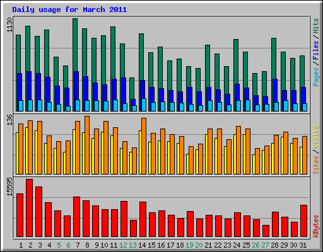Click the 'Daily usage for March 2011' title
Image resolution: width=323 pixels, height=252 pixels.
tap(69, 9)
